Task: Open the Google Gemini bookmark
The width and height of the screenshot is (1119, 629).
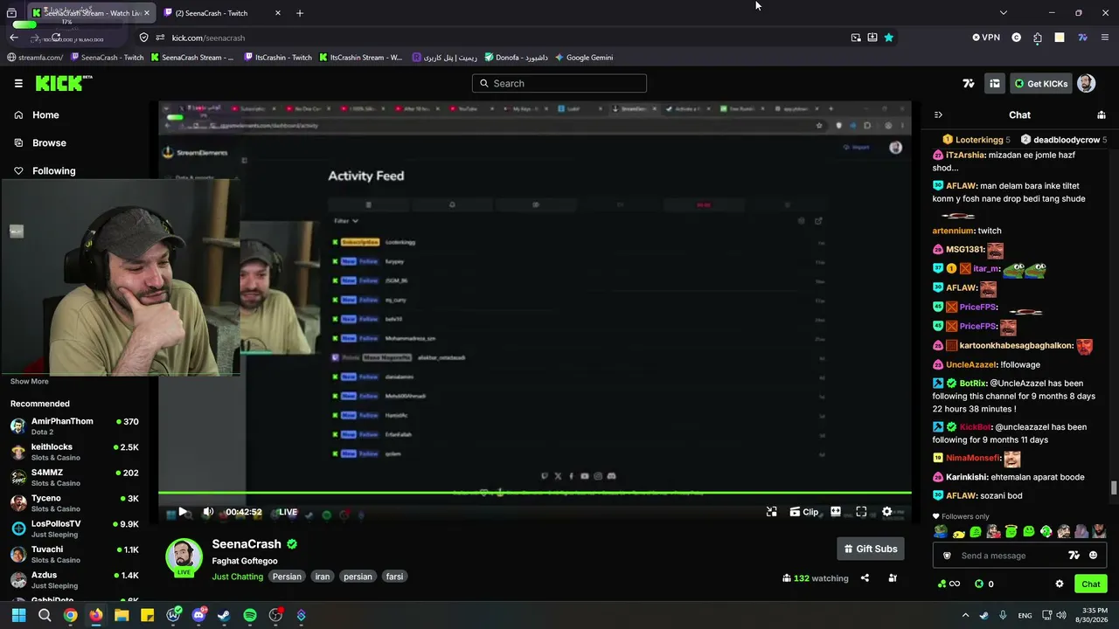Action: [584, 58]
